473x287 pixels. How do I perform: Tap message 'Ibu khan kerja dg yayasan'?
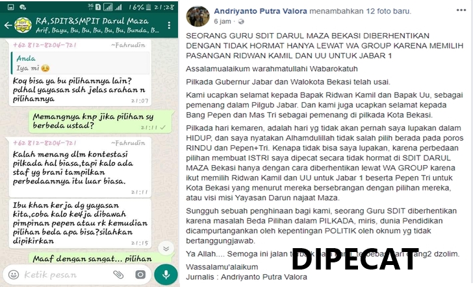click(81, 224)
